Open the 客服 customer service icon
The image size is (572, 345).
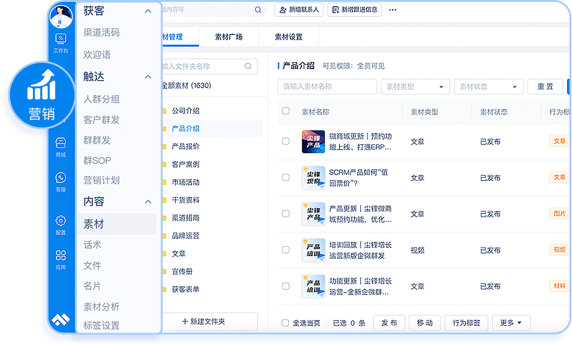(x=61, y=182)
